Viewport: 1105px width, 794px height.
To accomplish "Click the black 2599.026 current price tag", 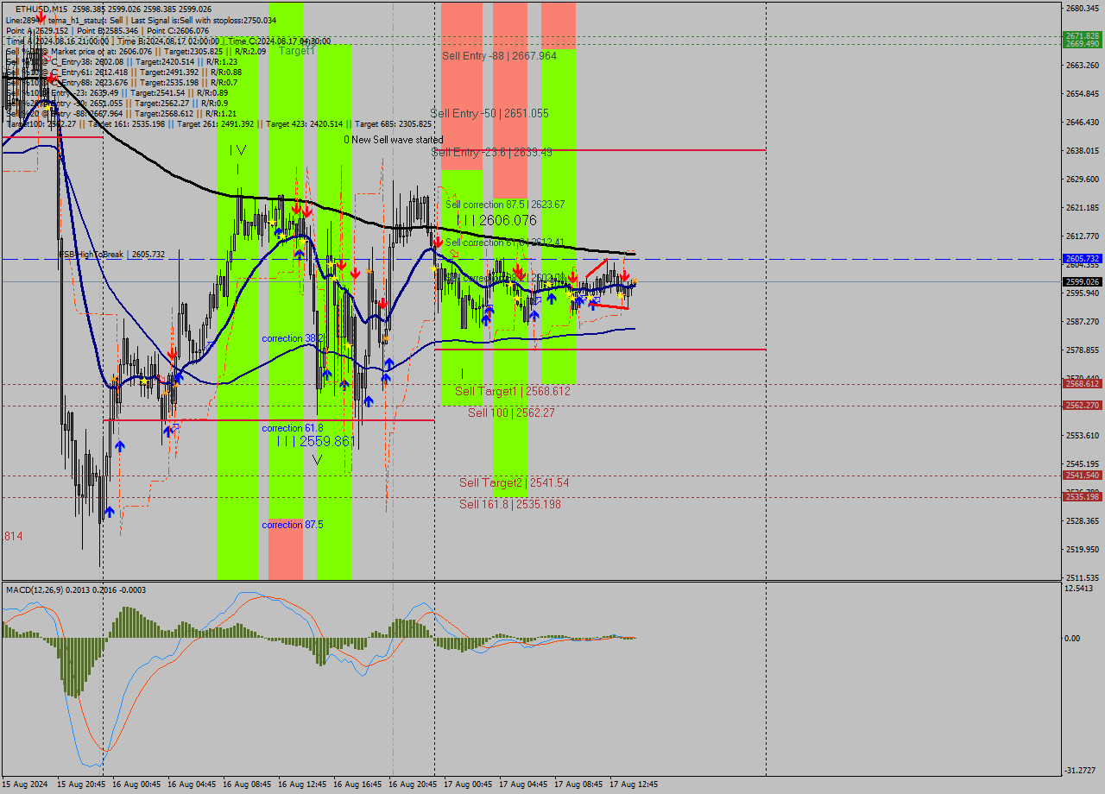I will (1082, 281).
